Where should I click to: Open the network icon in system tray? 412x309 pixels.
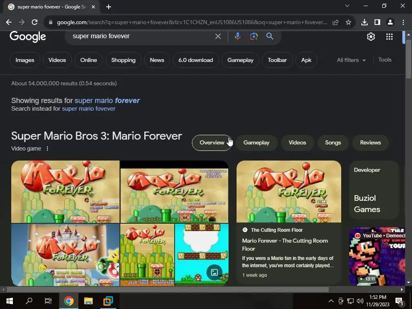coord(350,301)
